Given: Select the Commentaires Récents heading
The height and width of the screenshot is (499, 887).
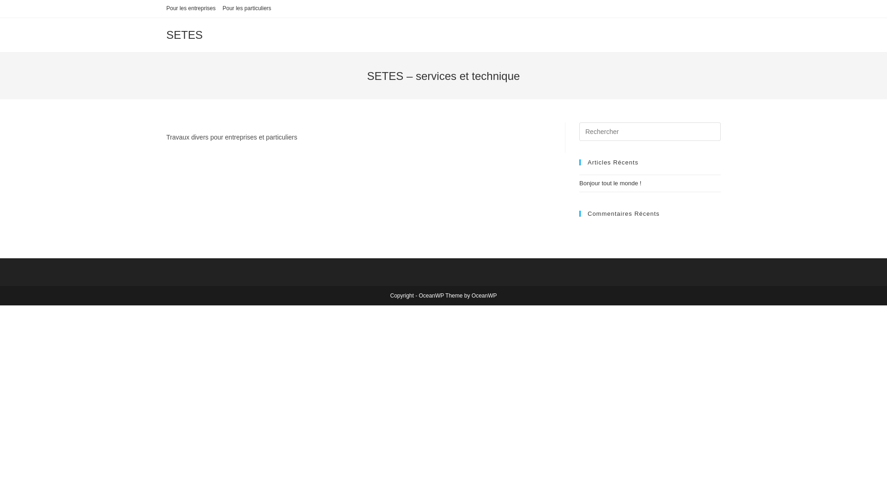Looking at the screenshot, I should 623,213.
